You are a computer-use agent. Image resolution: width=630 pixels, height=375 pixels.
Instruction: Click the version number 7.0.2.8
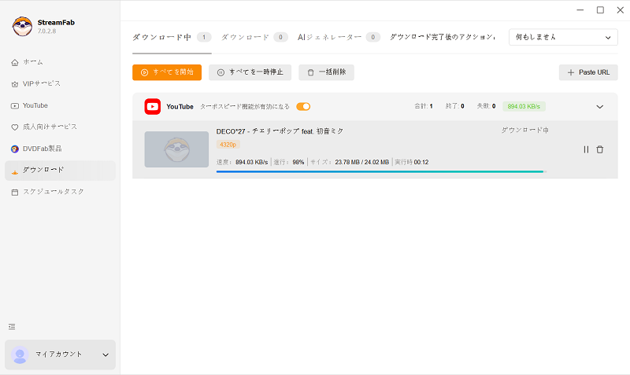click(47, 31)
